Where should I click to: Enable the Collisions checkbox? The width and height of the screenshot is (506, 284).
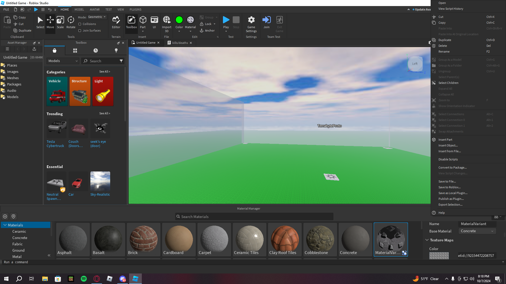(x=80, y=24)
